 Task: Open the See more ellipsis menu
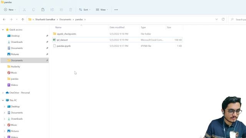click(x=116, y=10)
